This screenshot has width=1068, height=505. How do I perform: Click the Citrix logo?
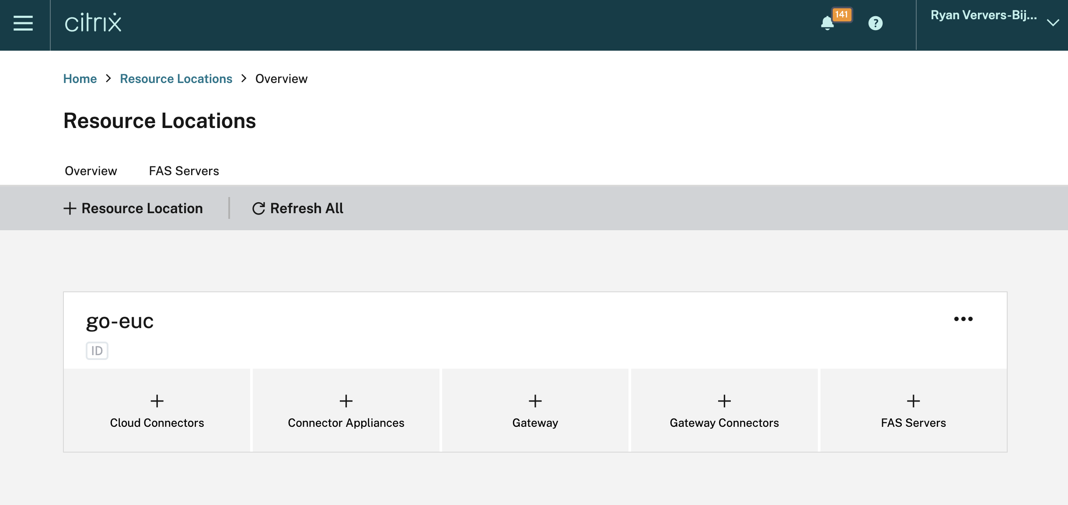tap(93, 23)
